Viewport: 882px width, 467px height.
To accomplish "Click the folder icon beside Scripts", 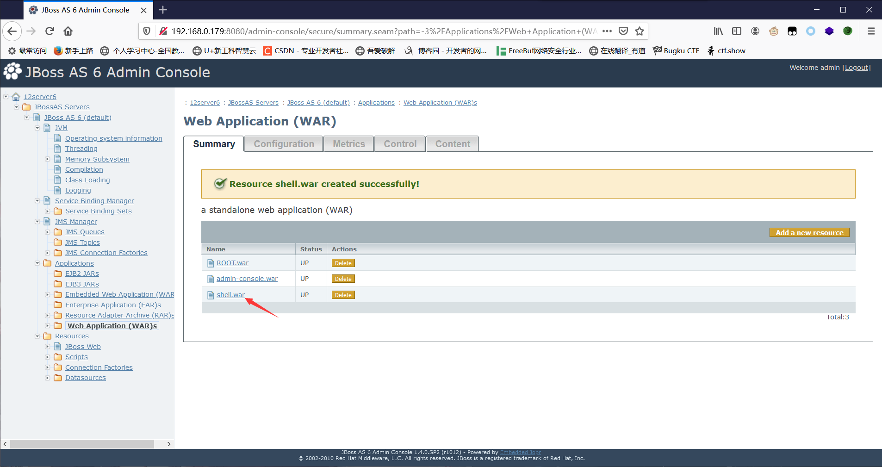I will coord(58,357).
